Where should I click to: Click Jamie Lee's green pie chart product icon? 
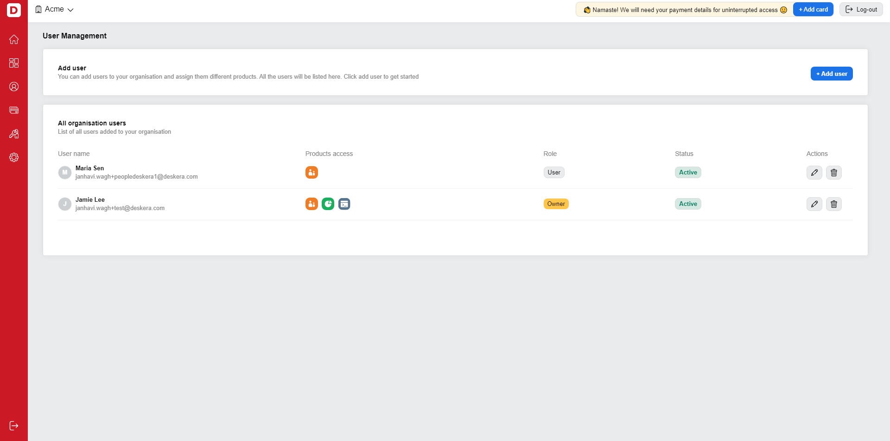328,204
